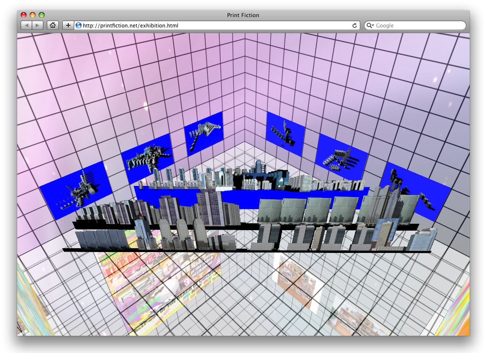
Task: Click the Print Fiction window title
Action: 243,15
